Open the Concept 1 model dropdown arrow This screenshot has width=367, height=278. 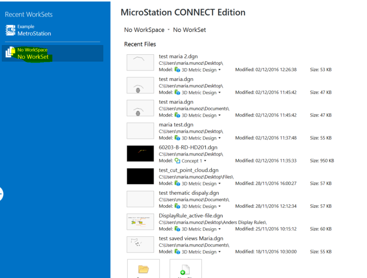205,161
